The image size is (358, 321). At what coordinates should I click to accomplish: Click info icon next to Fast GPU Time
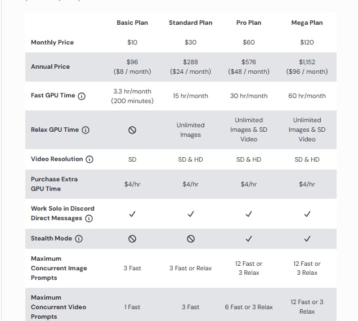tap(82, 96)
